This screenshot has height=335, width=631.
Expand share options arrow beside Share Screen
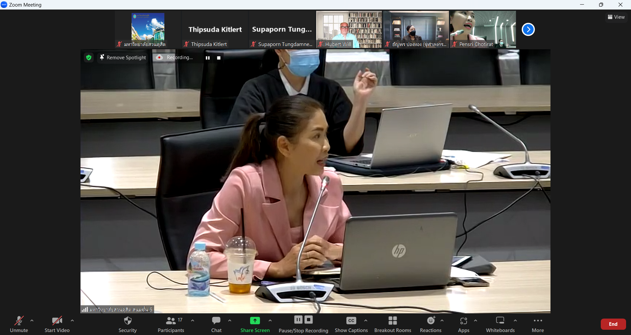[x=270, y=321]
